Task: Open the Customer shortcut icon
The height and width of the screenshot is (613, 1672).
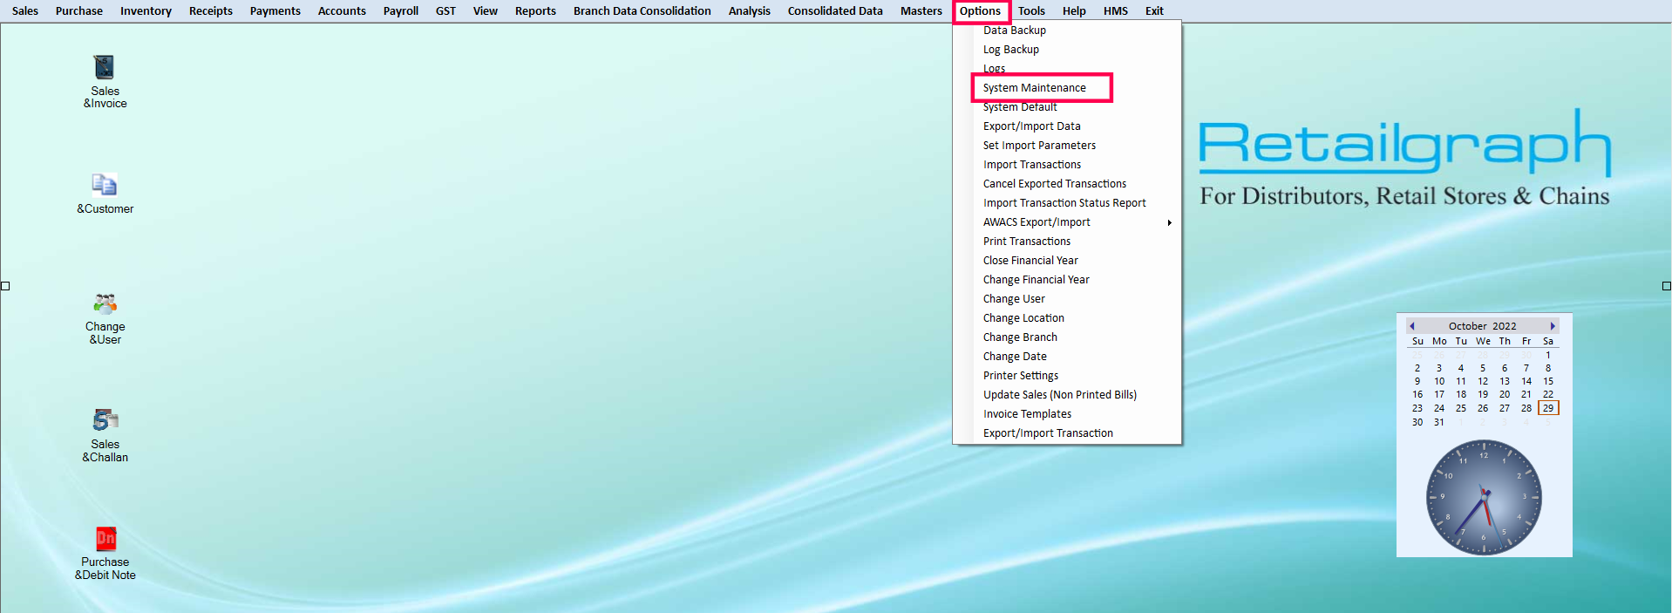Action: (105, 185)
